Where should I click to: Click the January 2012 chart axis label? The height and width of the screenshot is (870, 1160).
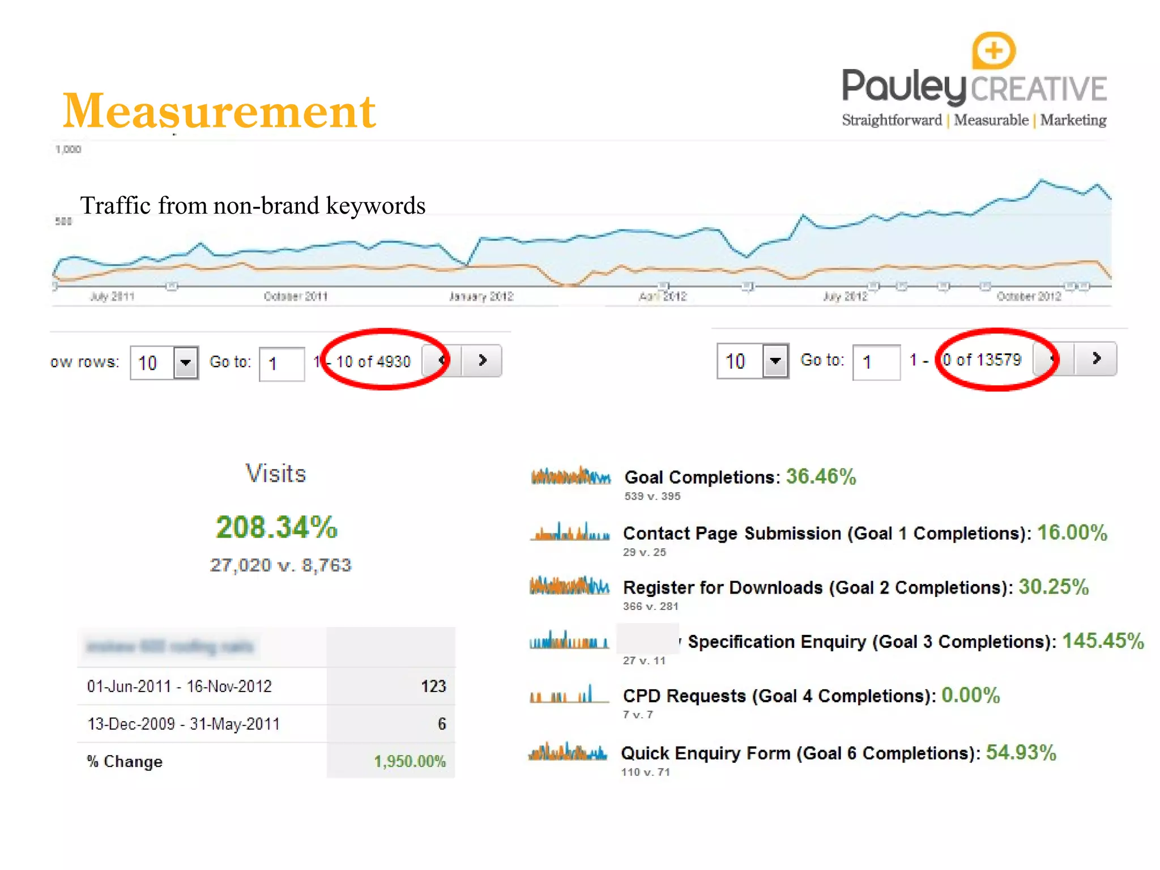point(481,296)
